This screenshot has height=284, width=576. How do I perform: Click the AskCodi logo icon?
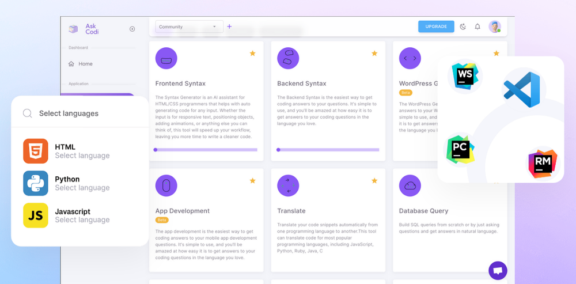point(74,29)
